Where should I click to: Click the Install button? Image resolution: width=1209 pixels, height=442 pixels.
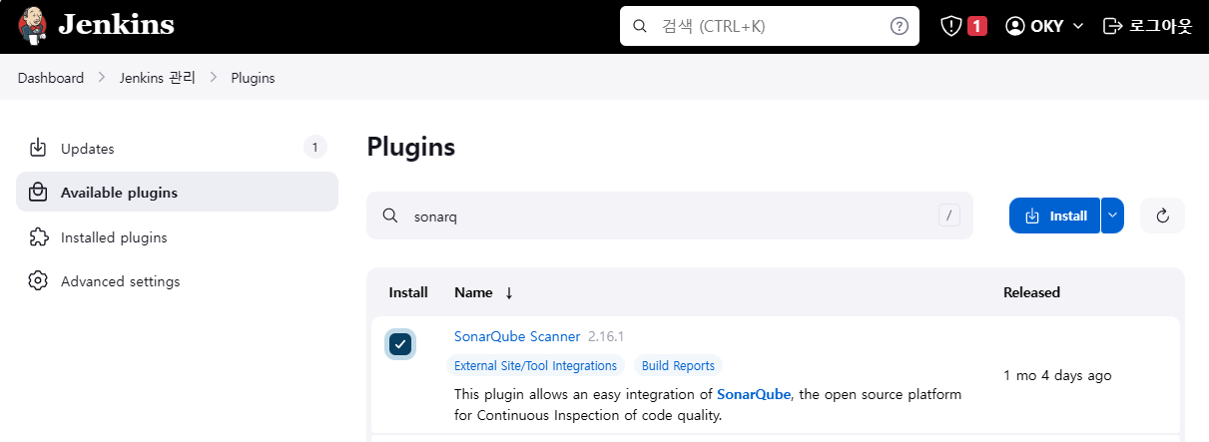click(x=1054, y=216)
